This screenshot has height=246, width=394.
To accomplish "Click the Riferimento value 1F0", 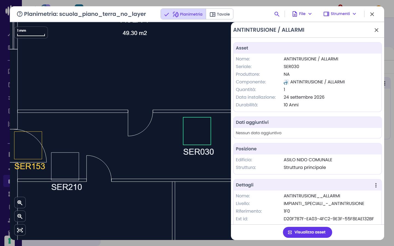I will click(x=287, y=211).
